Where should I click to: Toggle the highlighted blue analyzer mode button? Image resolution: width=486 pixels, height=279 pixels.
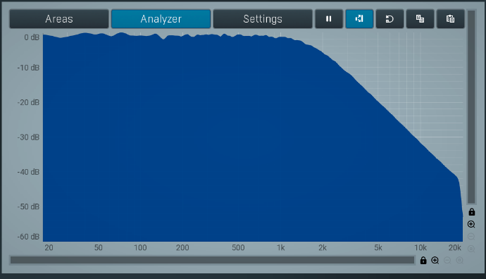point(359,19)
